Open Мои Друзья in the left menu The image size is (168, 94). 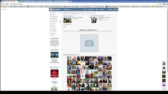52,15
